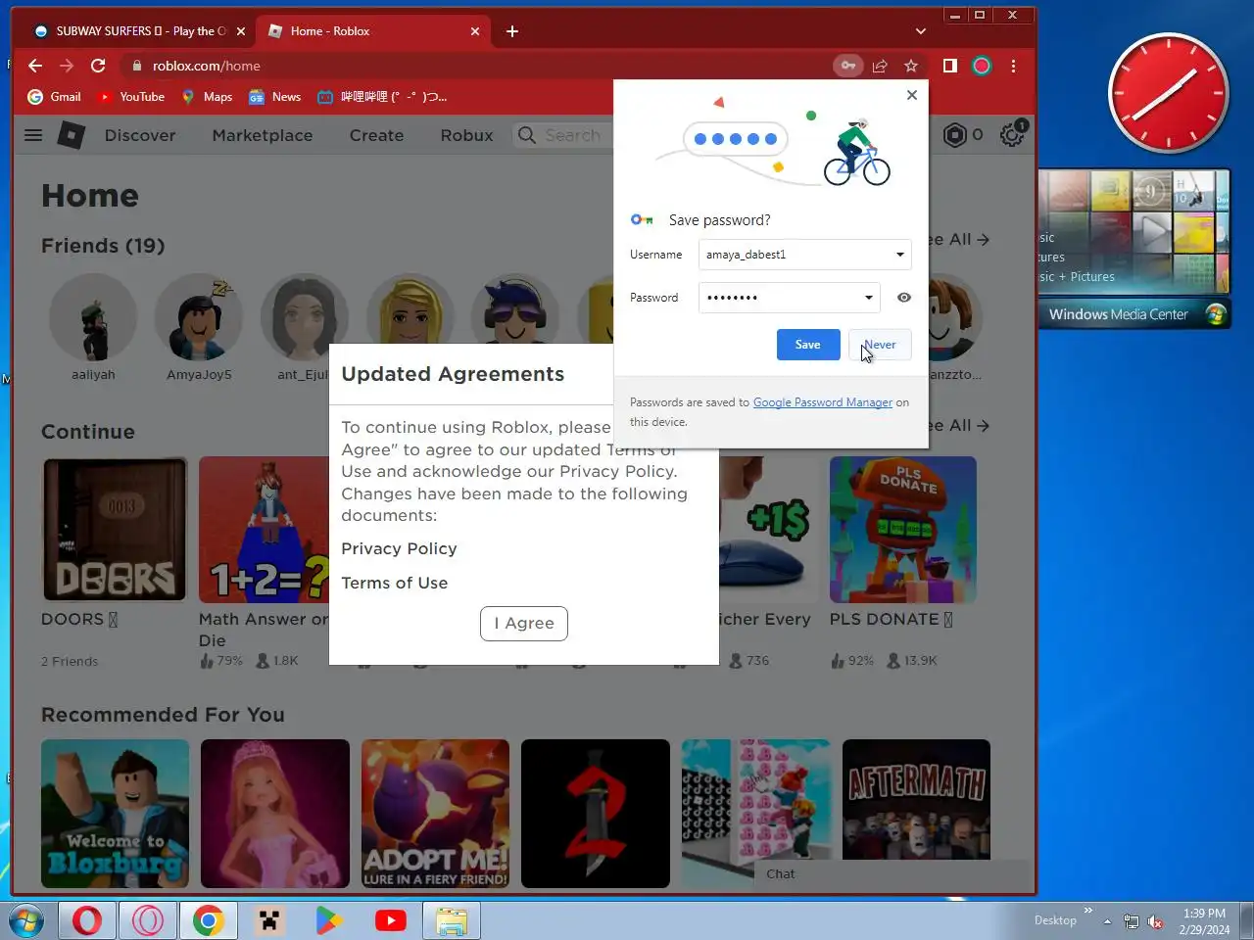The width and height of the screenshot is (1254, 940).
Task: Open the Robux nav link
Action: tap(466, 135)
